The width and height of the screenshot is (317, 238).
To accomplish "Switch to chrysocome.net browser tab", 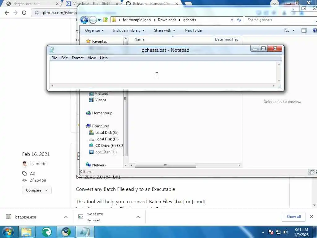I will [x=32, y=3].
